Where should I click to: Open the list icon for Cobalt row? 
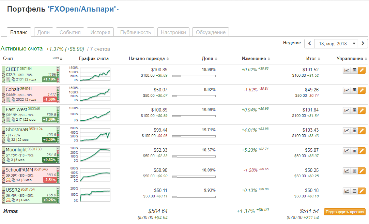tap(354, 90)
